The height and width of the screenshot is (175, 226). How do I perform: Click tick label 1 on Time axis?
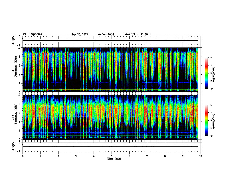(x=40, y=156)
